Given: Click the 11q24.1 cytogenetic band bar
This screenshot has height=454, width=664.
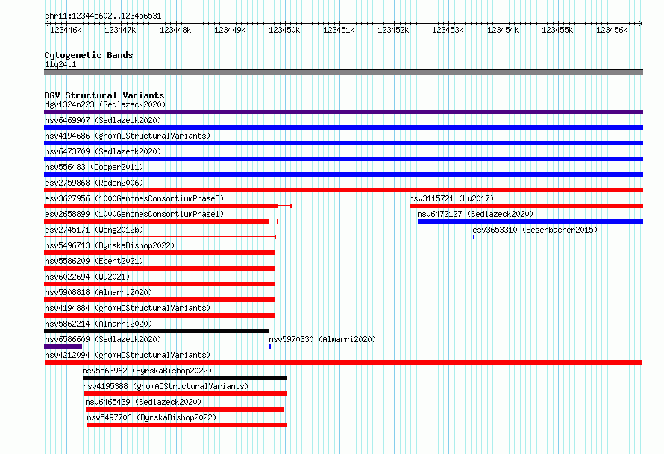Looking at the screenshot, I should pos(343,72).
